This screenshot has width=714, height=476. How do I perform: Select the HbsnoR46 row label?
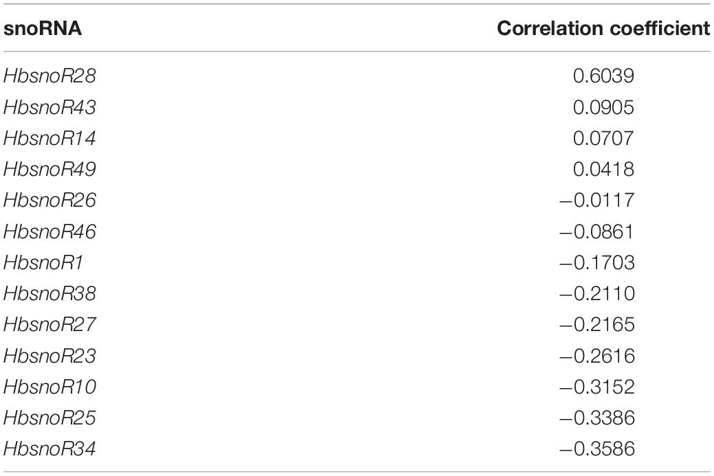point(49,231)
